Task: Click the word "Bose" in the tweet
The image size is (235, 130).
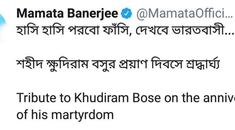Action: (x=147, y=98)
